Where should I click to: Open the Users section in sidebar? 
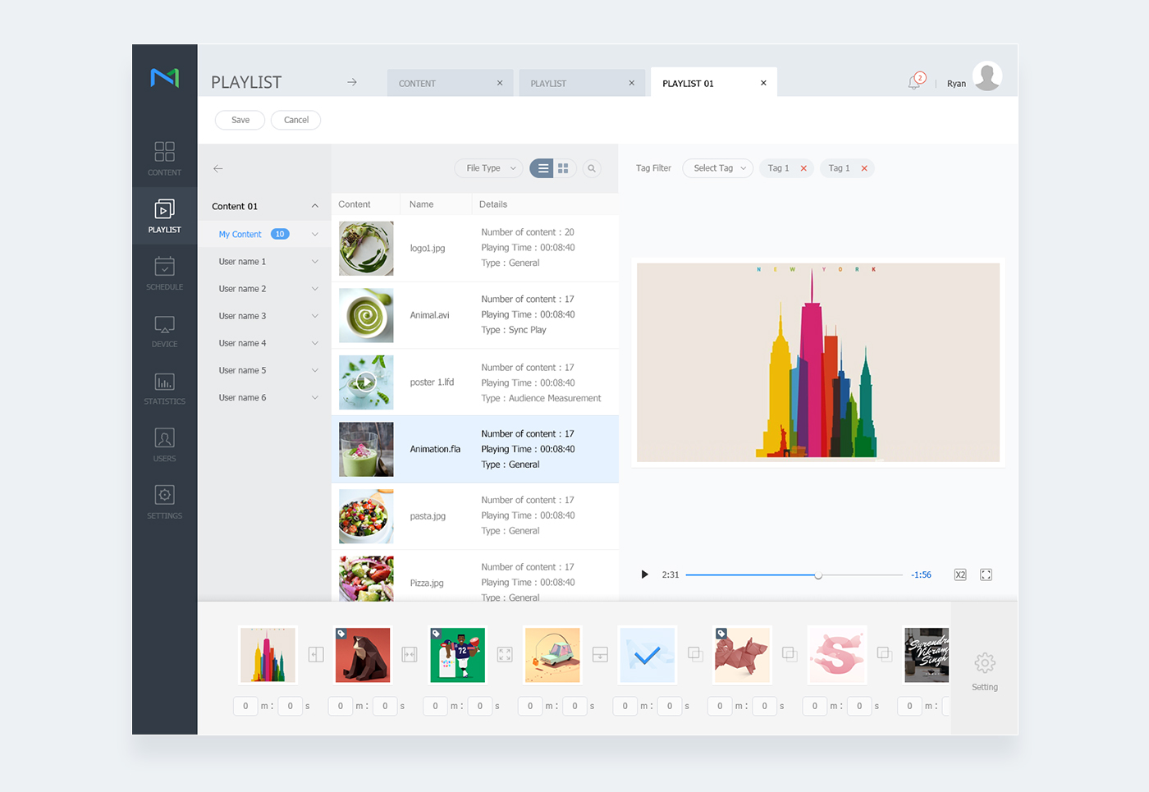click(x=164, y=445)
